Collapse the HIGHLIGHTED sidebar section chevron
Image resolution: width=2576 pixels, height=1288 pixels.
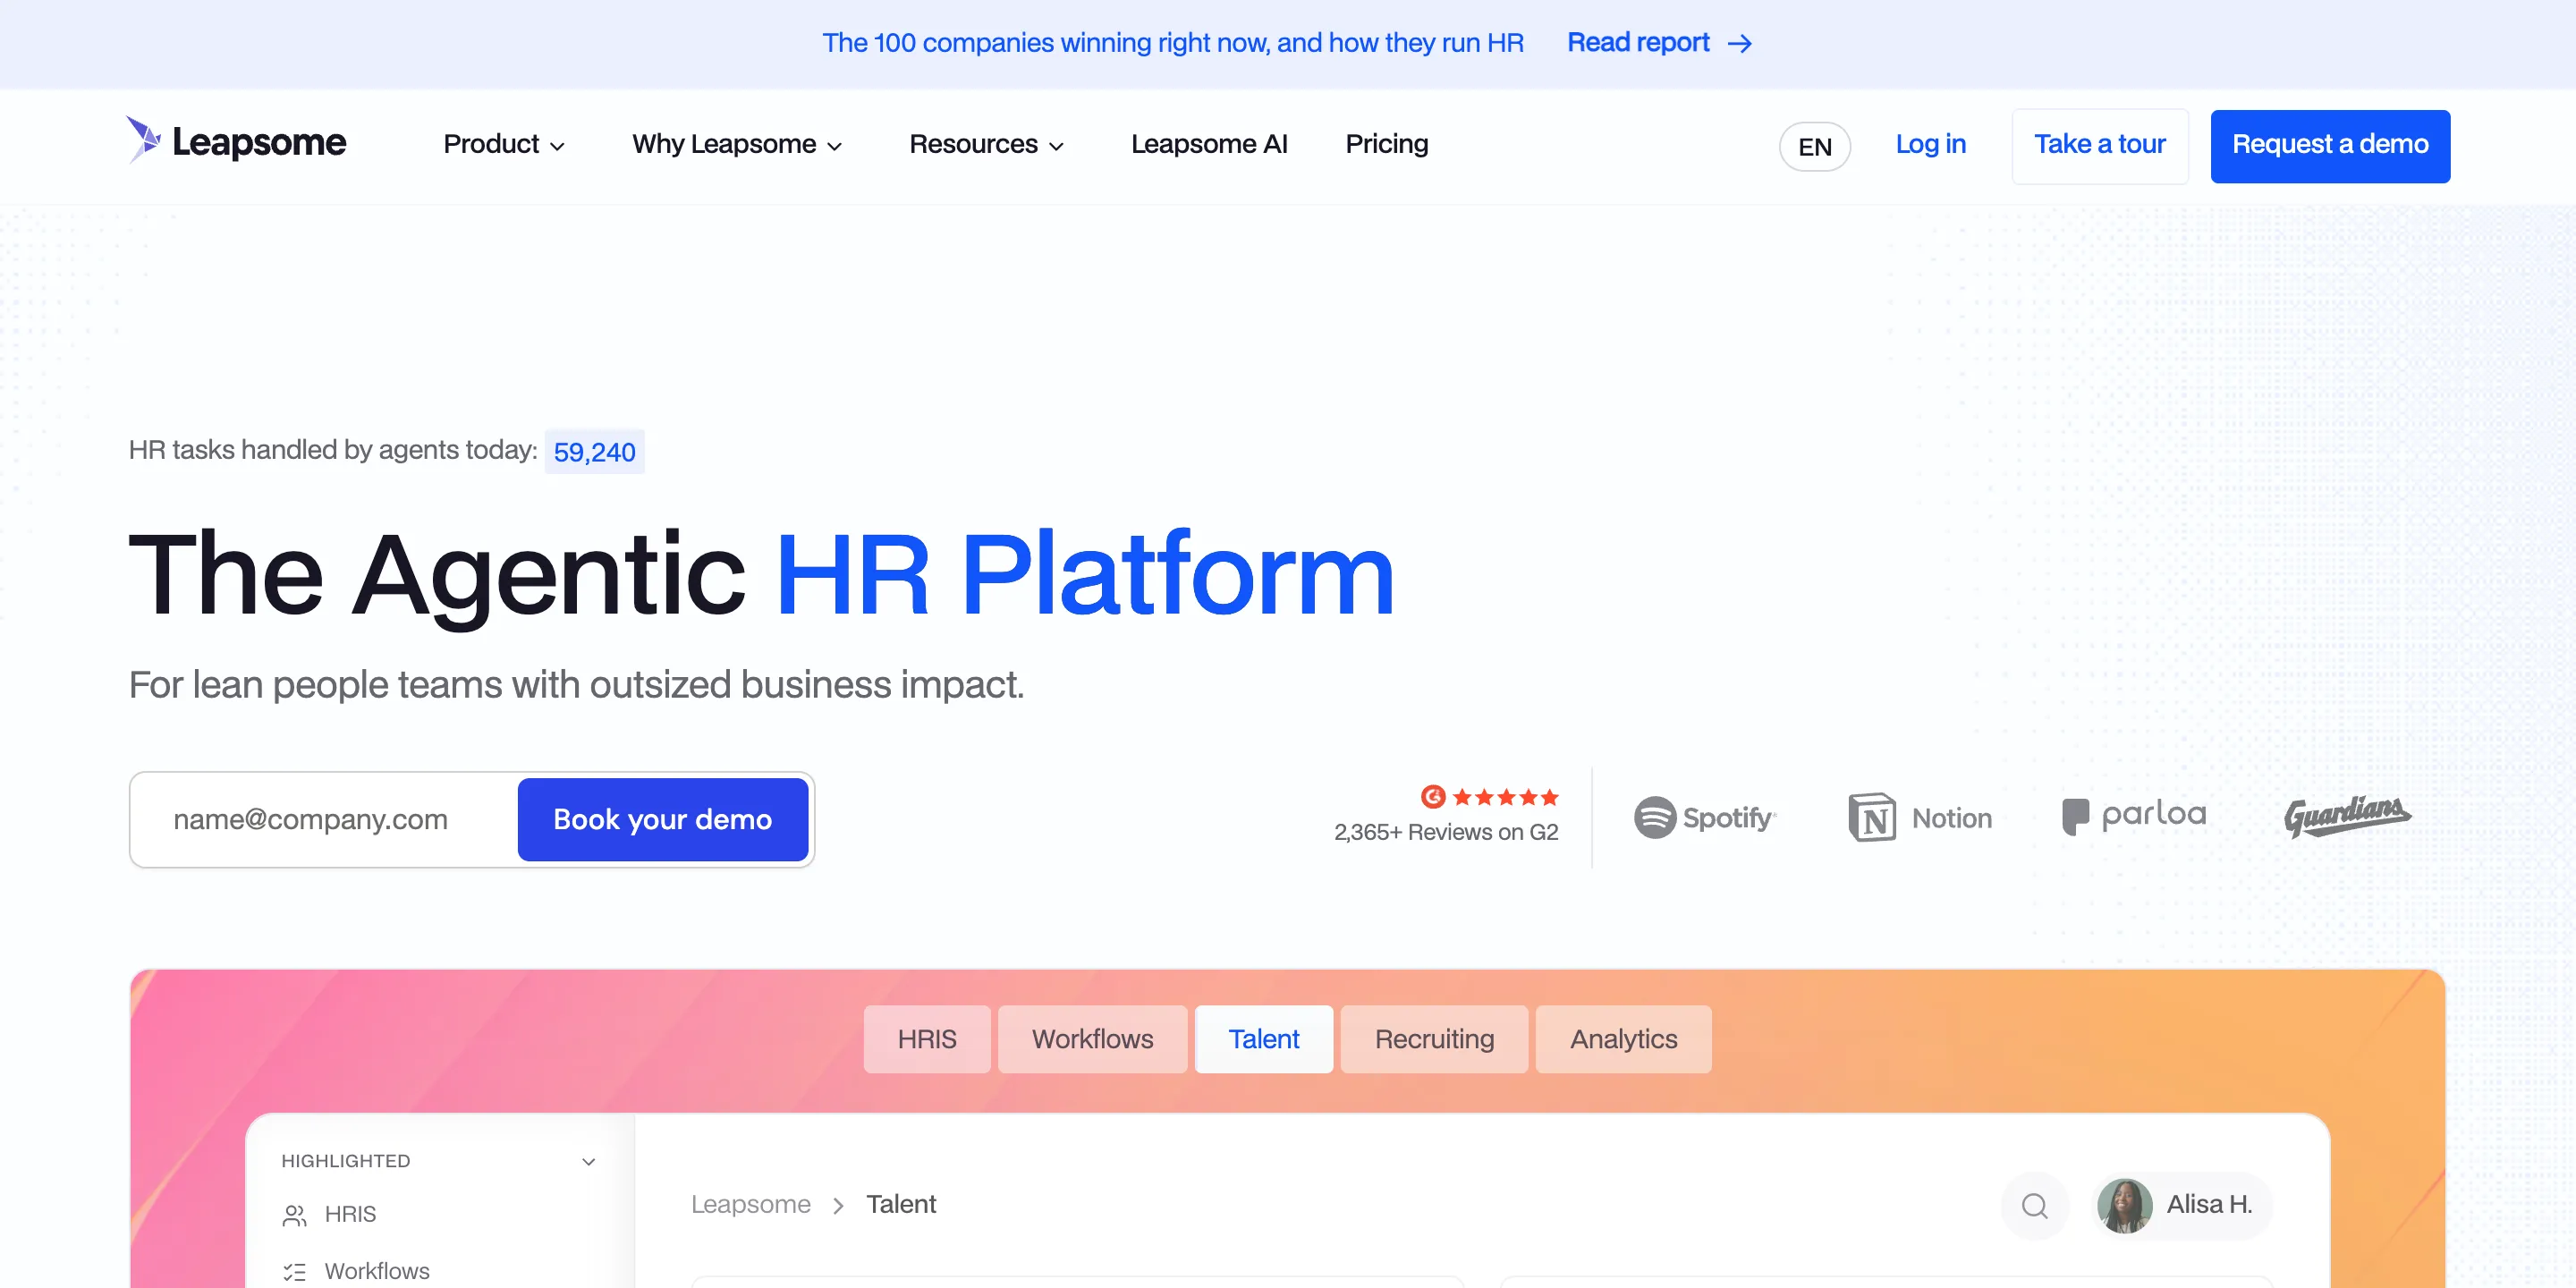pos(588,1161)
